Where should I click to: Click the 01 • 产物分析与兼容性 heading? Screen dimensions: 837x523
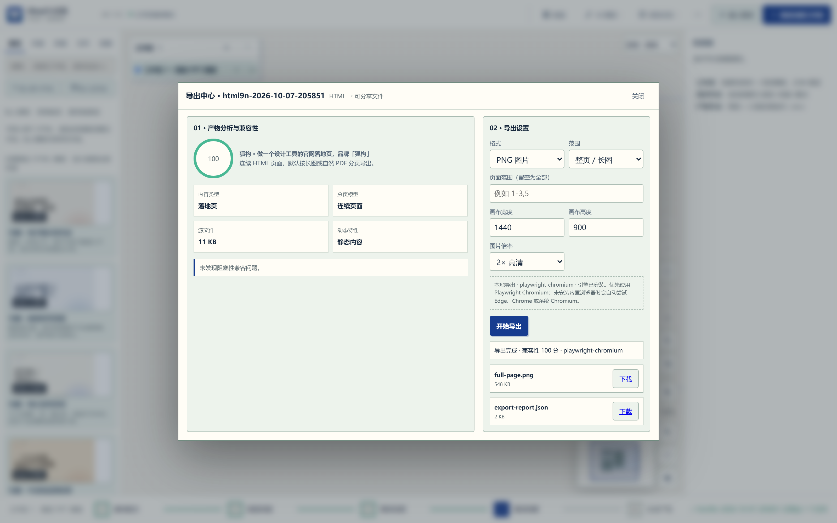[226, 128]
